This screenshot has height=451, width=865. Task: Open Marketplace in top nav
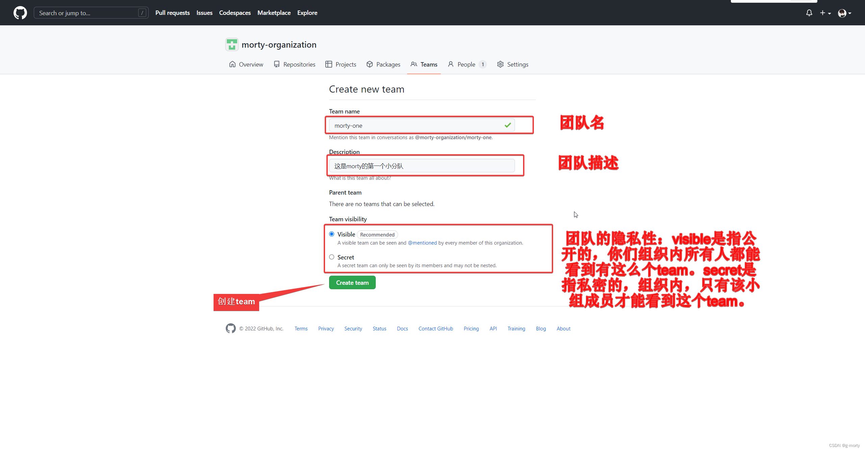pos(274,13)
